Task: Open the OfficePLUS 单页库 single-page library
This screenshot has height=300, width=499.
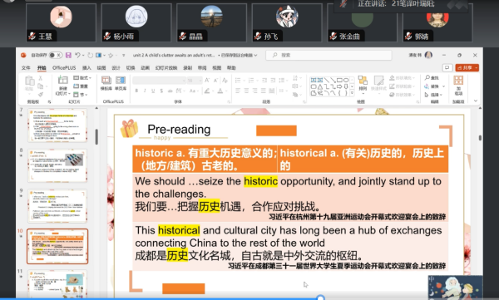Action: 121,83
